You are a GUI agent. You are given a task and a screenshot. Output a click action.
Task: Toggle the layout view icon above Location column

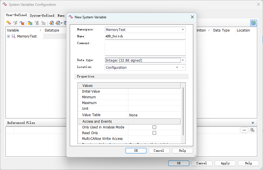(253, 23)
